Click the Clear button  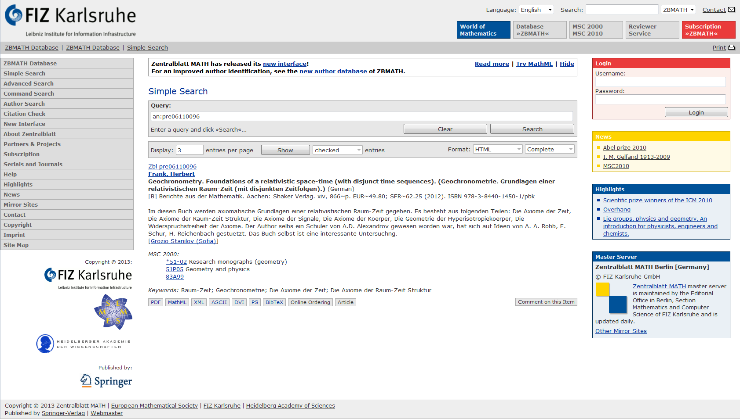click(445, 129)
